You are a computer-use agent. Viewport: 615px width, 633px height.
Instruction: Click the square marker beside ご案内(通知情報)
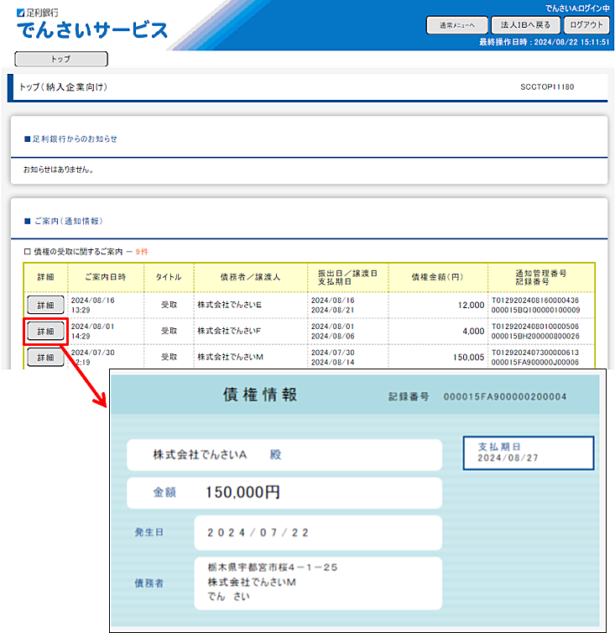(x=27, y=221)
